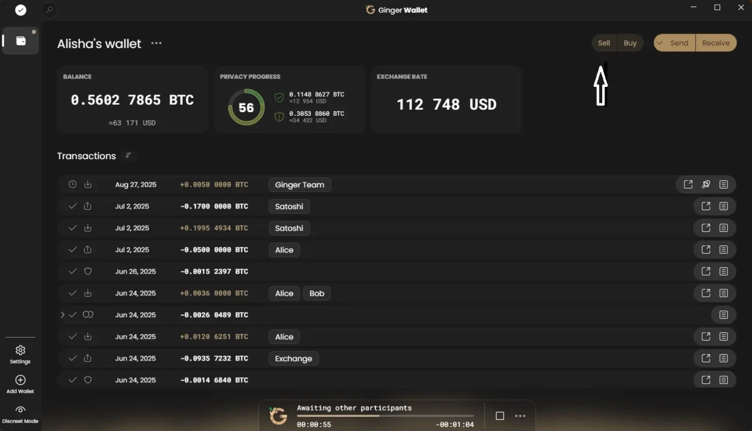Screen dimensions: 752x431
Task: Open the coinjoin three-dot options menu
Action: tap(520, 416)
